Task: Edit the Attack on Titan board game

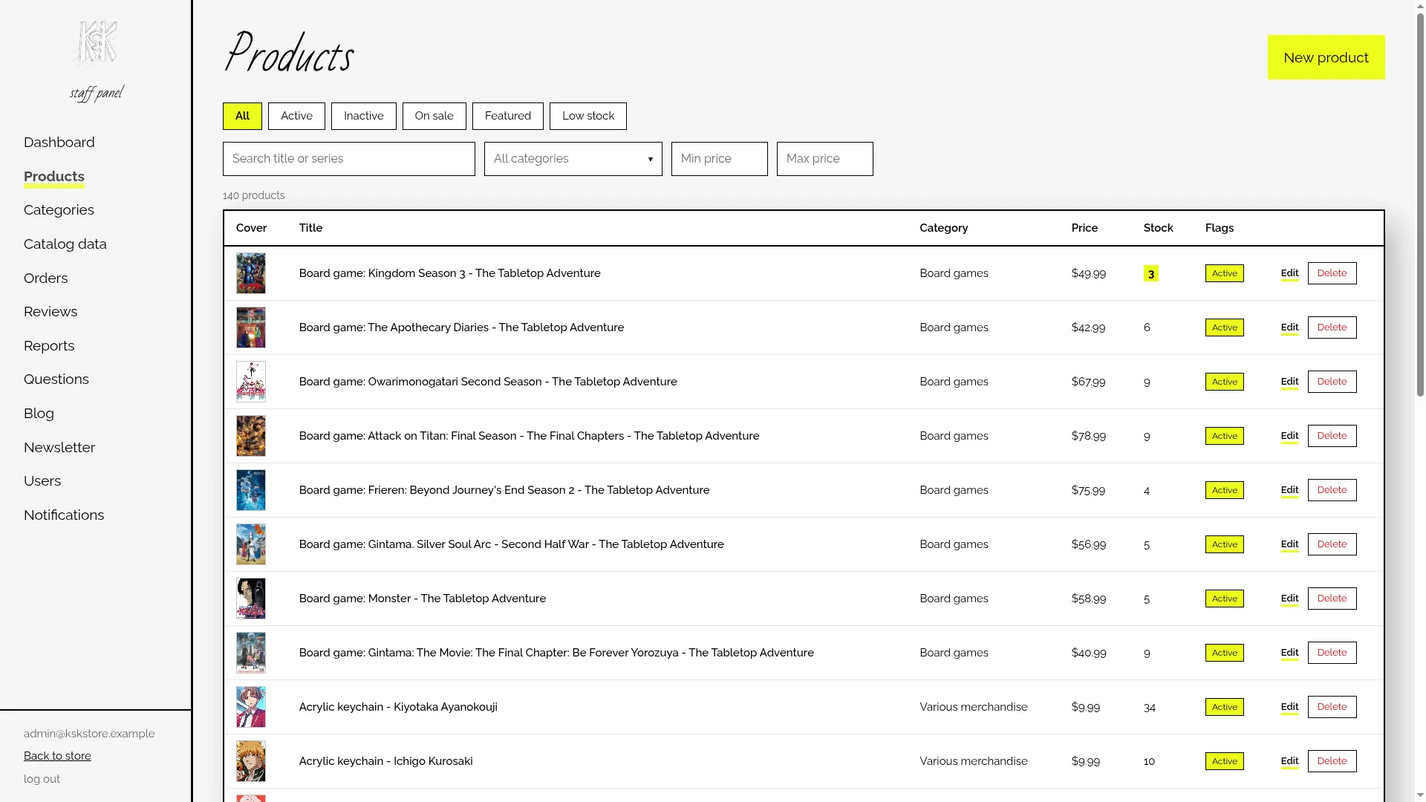Action: [x=1289, y=436]
